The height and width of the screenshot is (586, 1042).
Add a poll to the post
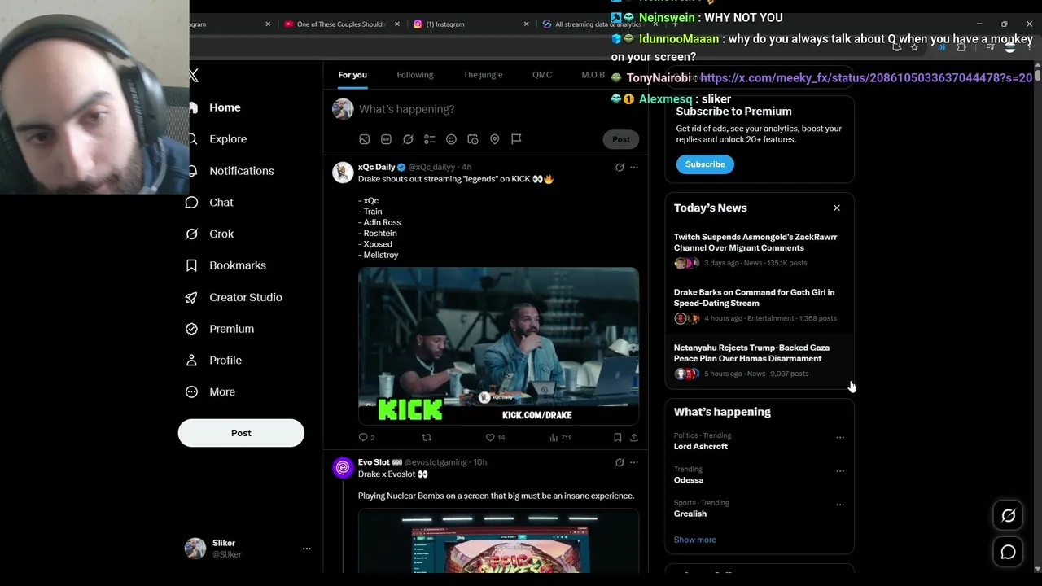click(x=430, y=139)
